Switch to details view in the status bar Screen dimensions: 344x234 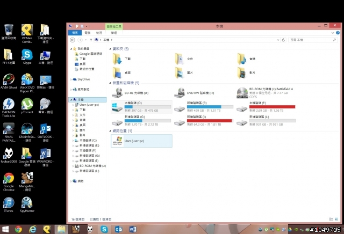click(331, 219)
